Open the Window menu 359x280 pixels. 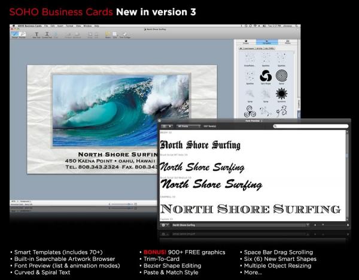(x=87, y=26)
